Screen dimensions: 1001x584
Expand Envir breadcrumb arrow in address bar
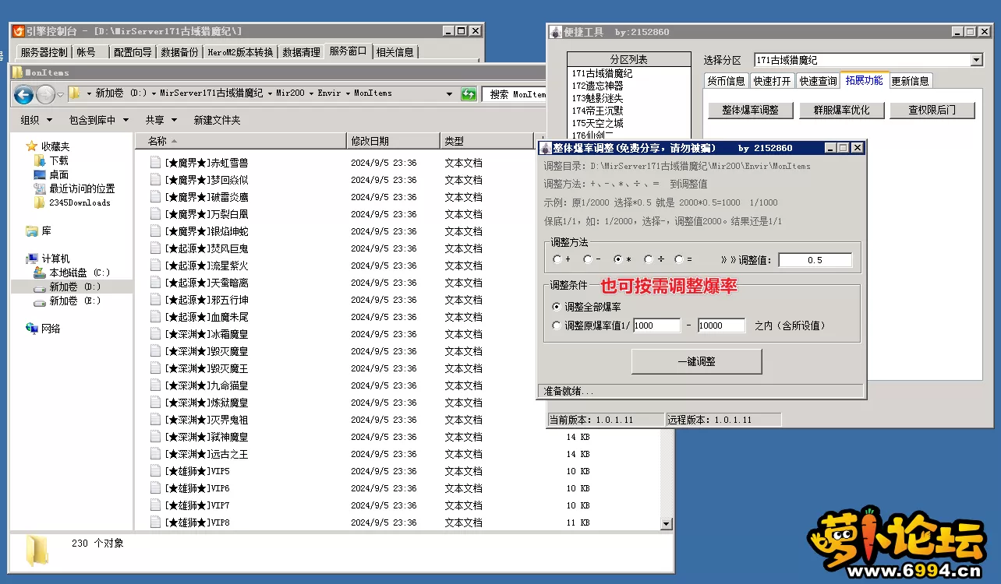tap(348, 93)
